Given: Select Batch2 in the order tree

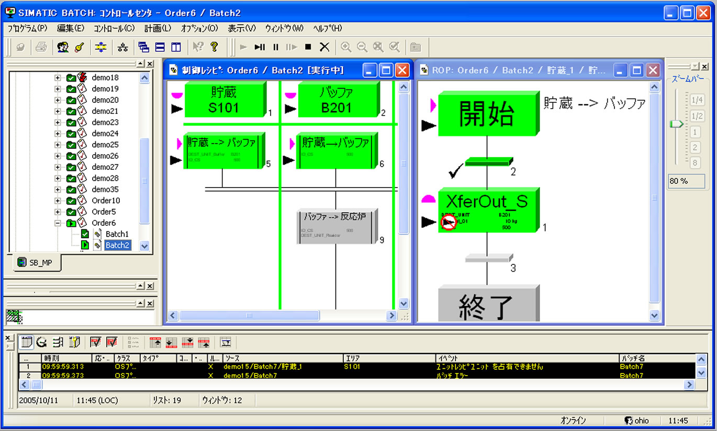Looking at the screenshot, I should (117, 245).
